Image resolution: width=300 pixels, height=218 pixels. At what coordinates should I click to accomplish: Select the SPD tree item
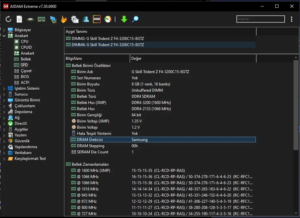pyautogui.click(x=24, y=65)
